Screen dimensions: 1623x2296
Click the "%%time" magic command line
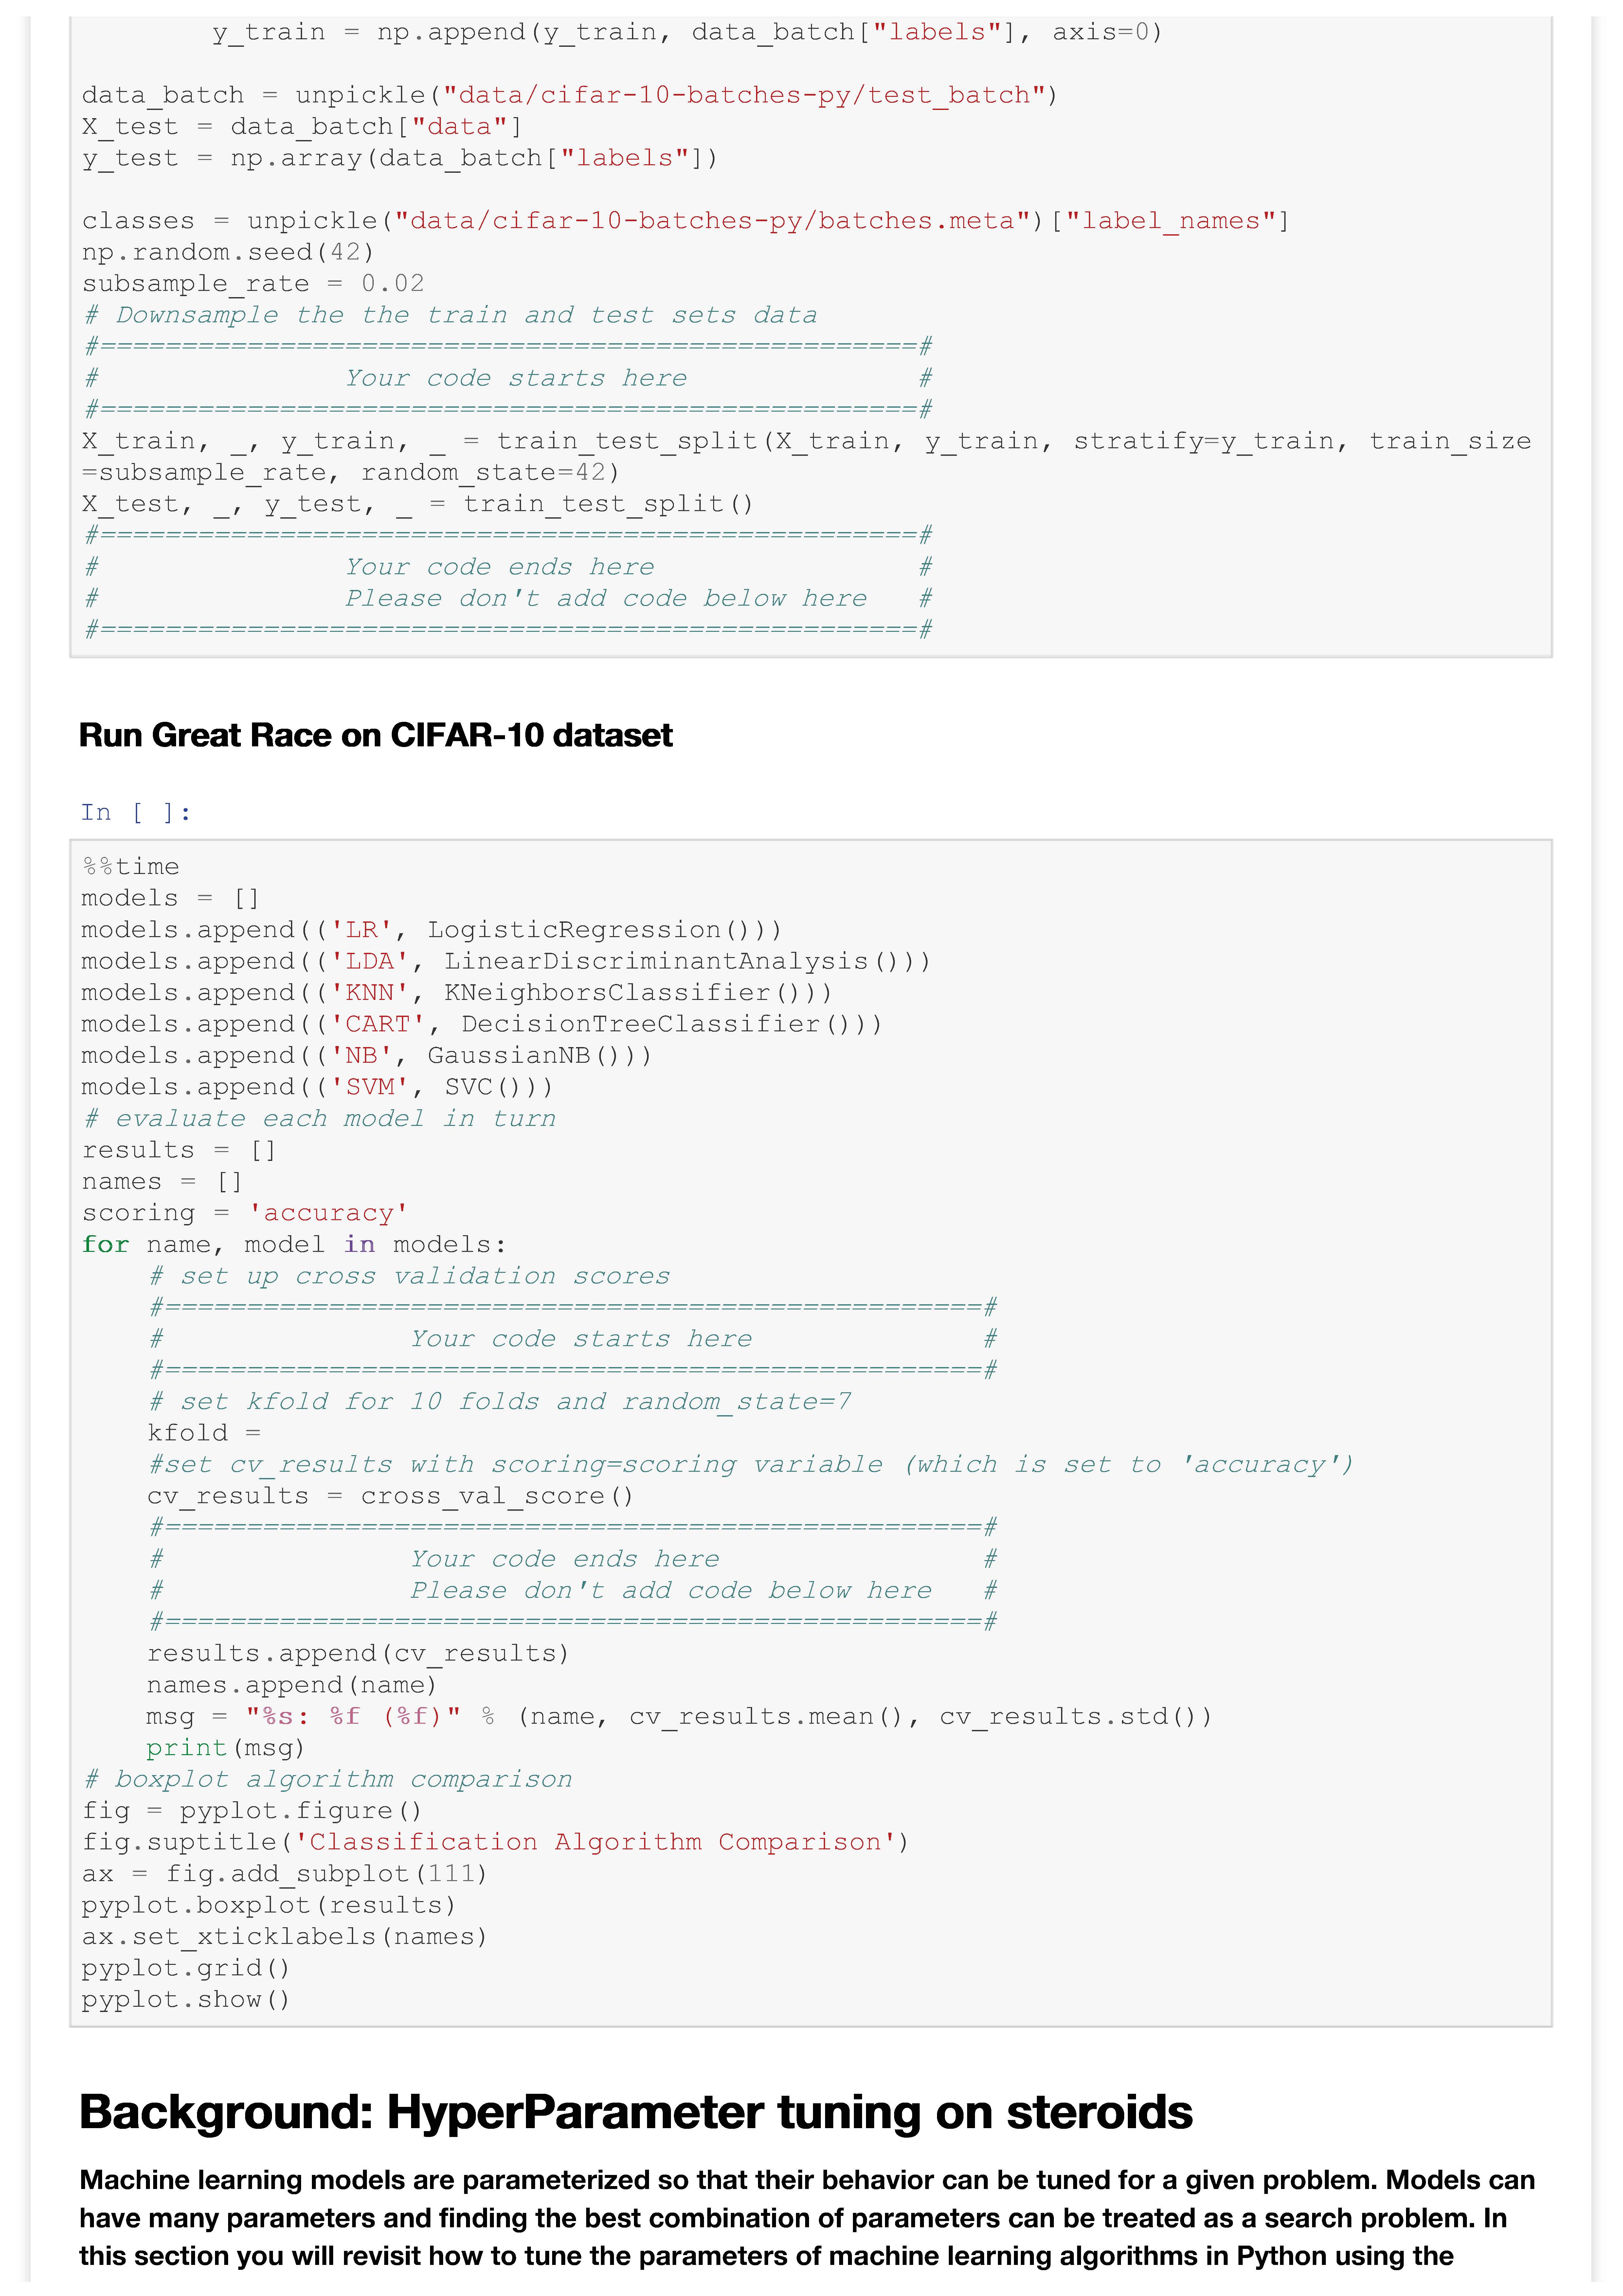[x=131, y=866]
